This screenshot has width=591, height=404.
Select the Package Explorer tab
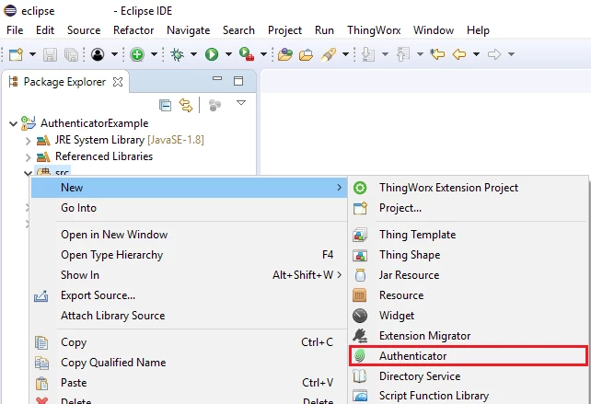(x=64, y=82)
